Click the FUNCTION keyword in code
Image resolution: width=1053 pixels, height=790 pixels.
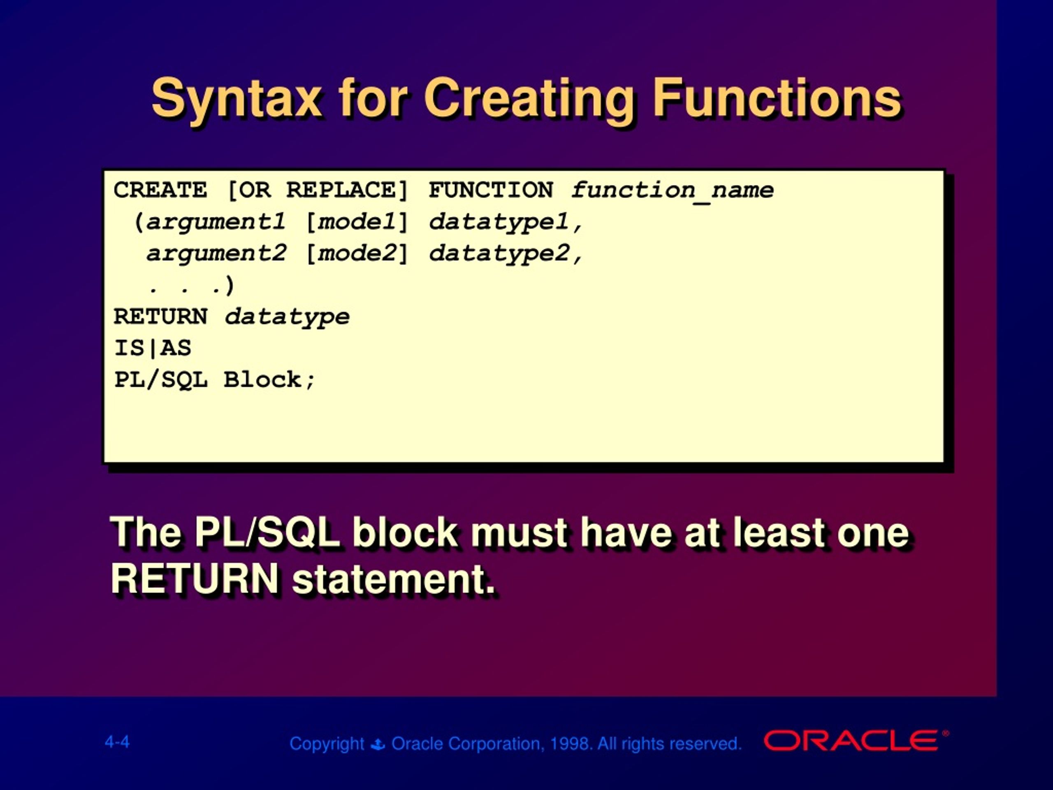[x=490, y=190]
